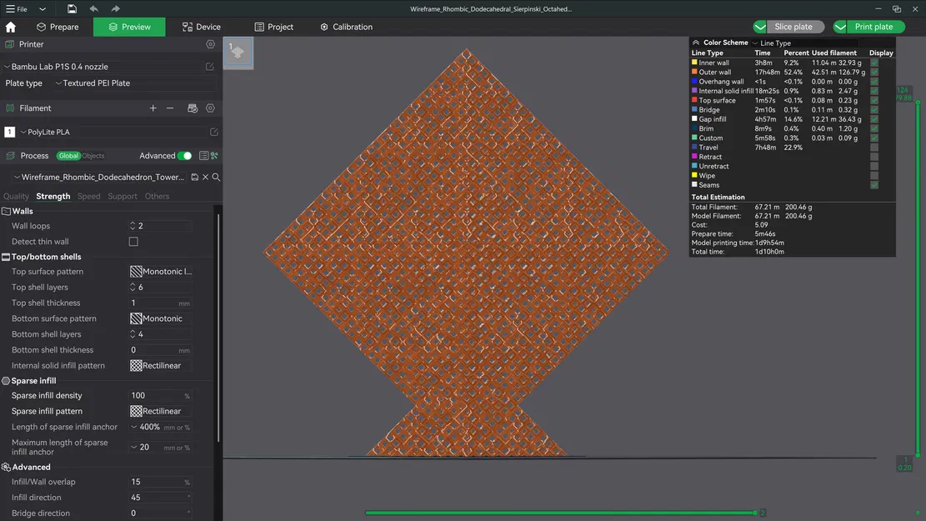Open the File menu dropdown arrow
Image resolution: width=926 pixels, height=521 pixels.
click(43, 9)
